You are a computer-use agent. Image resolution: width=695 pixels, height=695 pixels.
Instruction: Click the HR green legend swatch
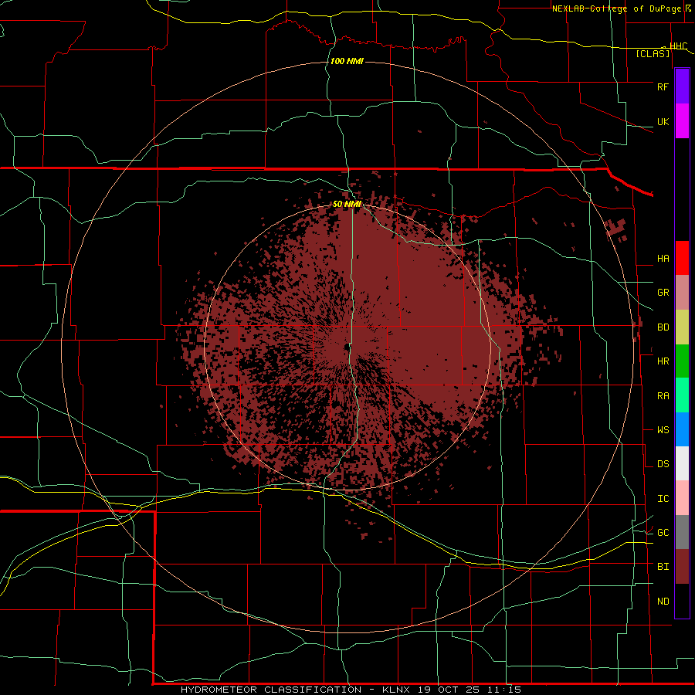682,361
